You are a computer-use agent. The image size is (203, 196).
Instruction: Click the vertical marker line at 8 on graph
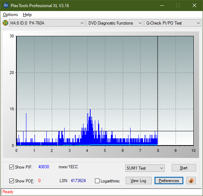158,91
